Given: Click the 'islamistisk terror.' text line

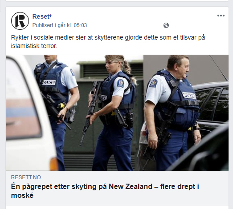Looking at the screenshot, I should [x=34, y=46].
